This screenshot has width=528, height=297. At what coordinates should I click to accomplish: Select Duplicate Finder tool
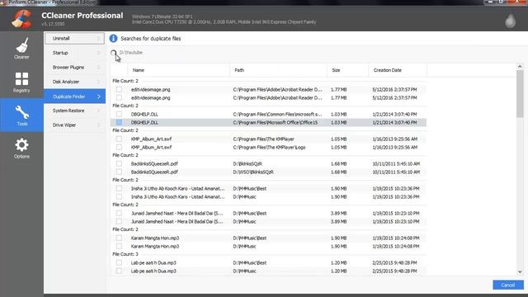pos(74,97)
